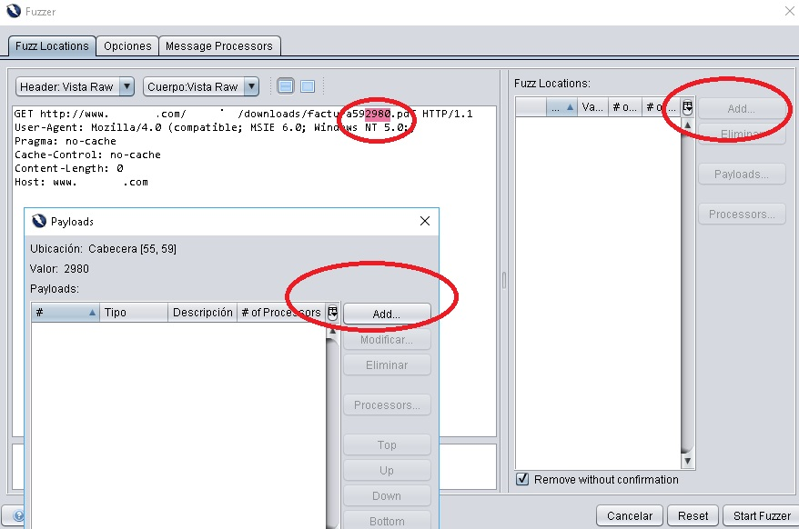Viewport: 799px width, 529px height.
Task: Open Fuzz Locations table column control icon
Action: pos(687,107)
